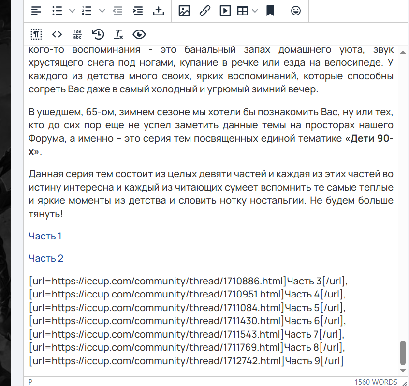Apply bullet list formatting

(57, 11)
